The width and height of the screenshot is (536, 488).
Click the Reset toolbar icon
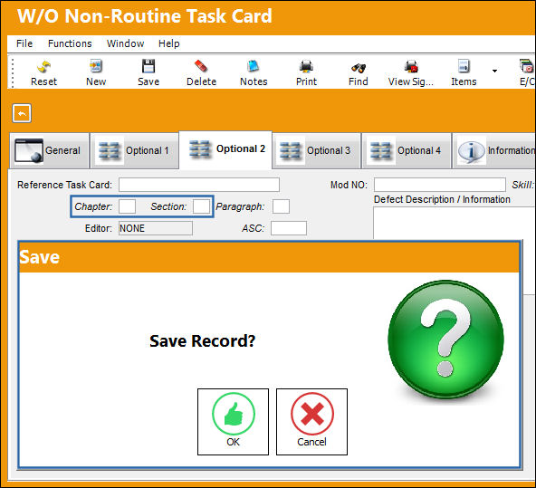click(x=43, y=72)
